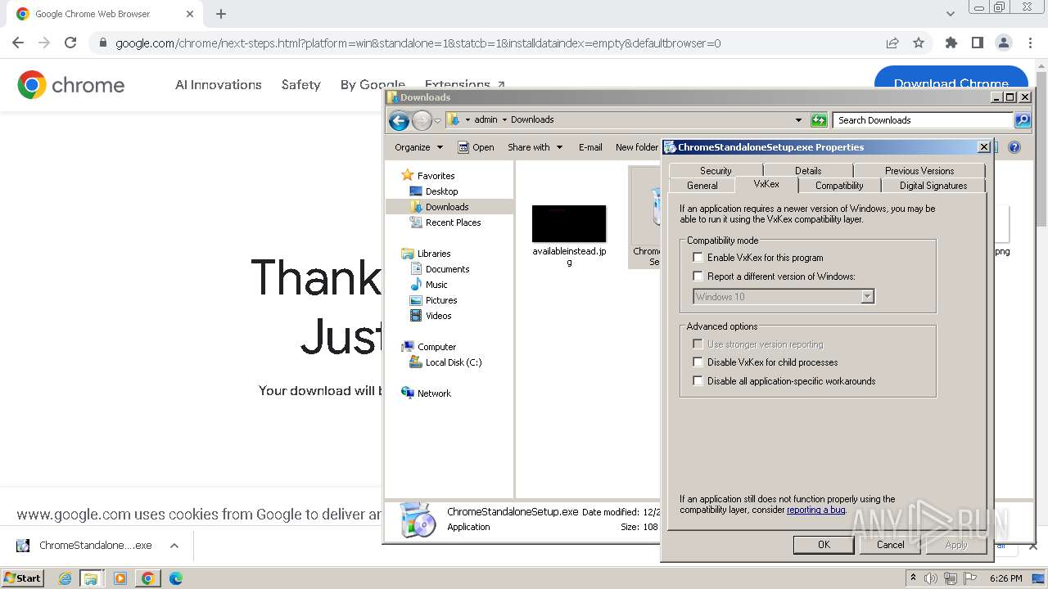The width and height of the screenshot is (1048, 589).
Task: Reload the Chrome page
Action: 70,43
